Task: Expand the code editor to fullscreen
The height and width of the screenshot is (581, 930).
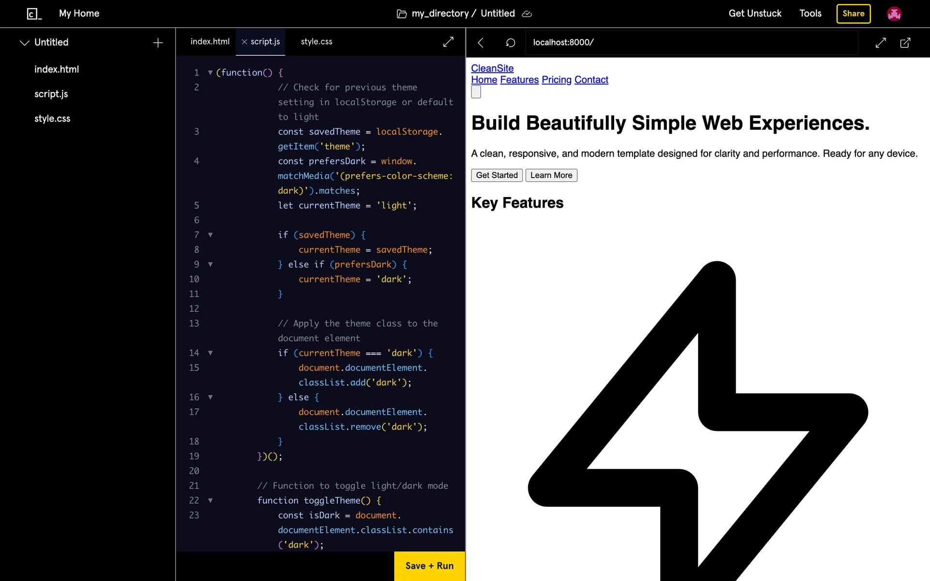Action: [448, 42]
